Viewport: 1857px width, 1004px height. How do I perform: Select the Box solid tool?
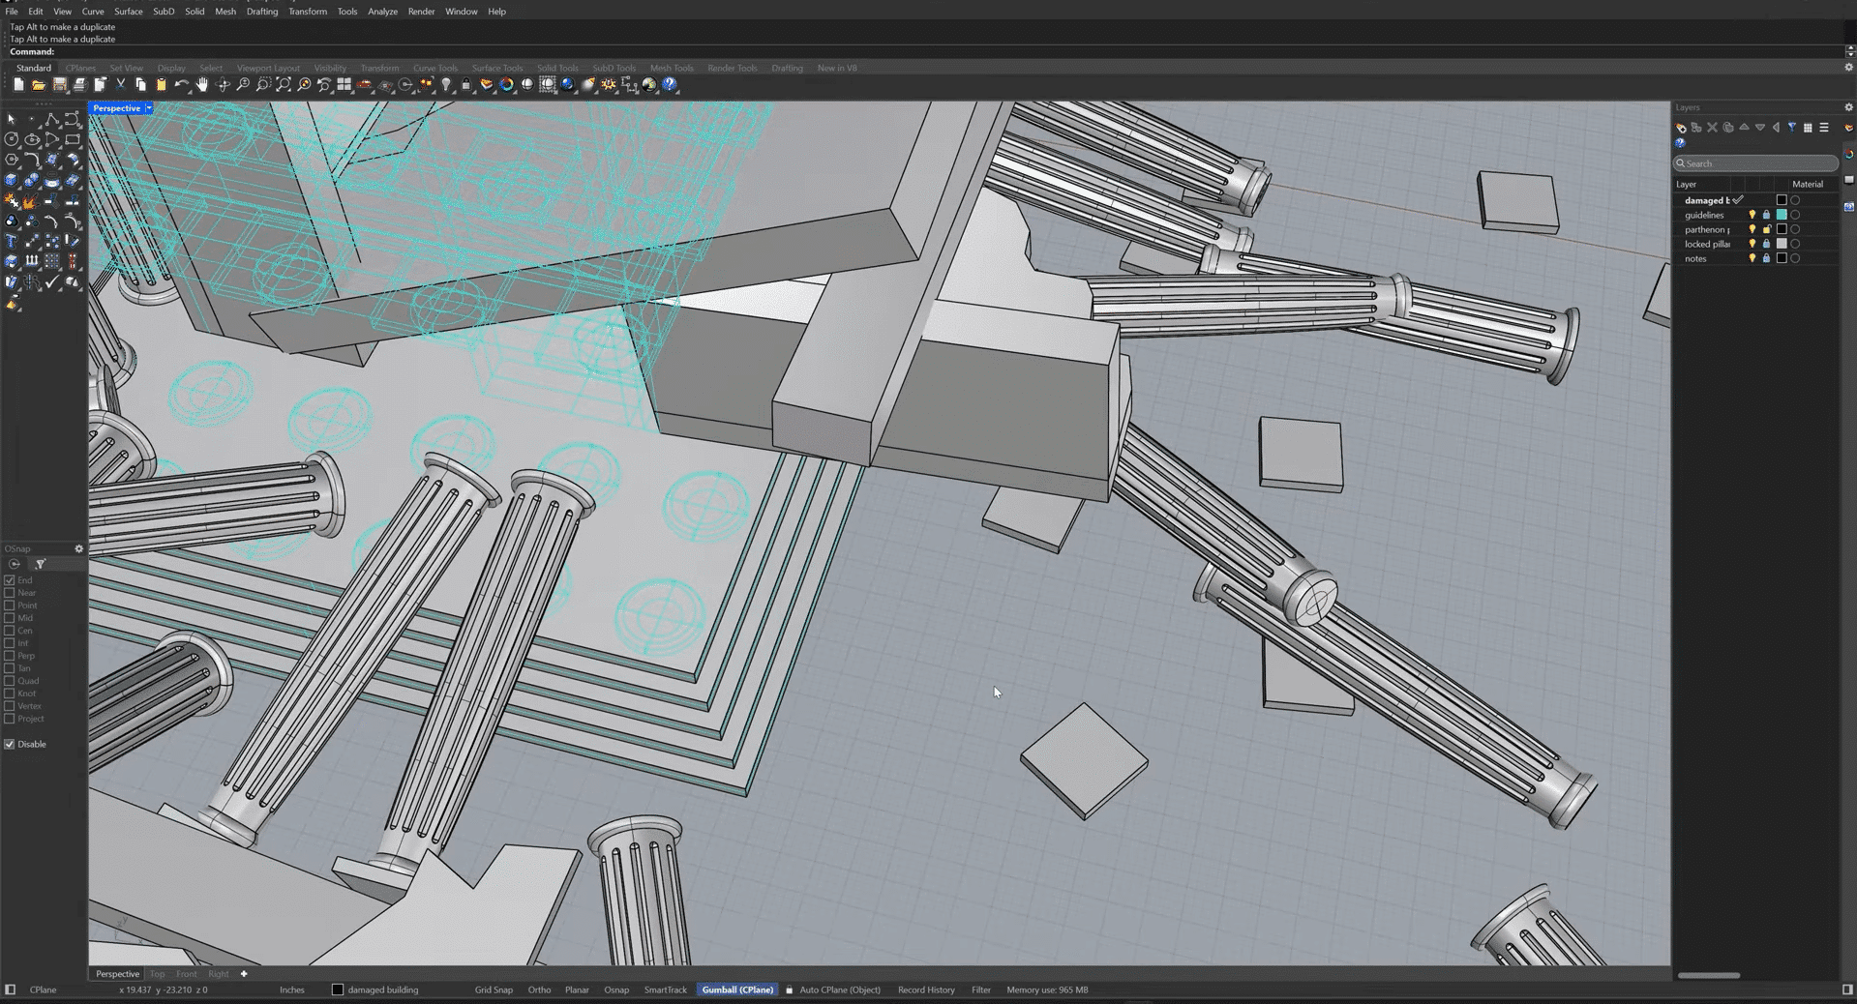tap(11, 180)
